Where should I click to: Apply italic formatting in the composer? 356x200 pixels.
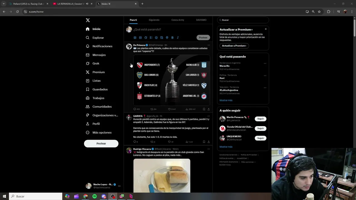point(178,37)
